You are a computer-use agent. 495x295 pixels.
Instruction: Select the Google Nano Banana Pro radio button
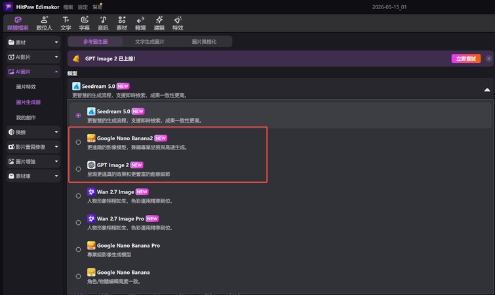pyautogui.click(x=78, y=250)
